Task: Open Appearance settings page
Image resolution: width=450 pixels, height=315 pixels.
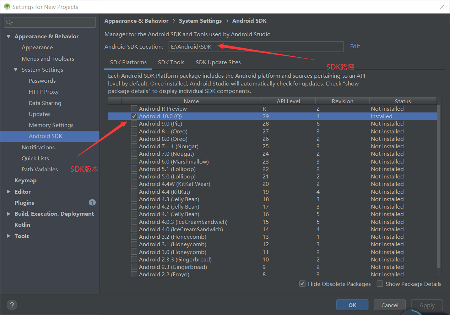Action: pyautogui.click(x=37, y=48)
